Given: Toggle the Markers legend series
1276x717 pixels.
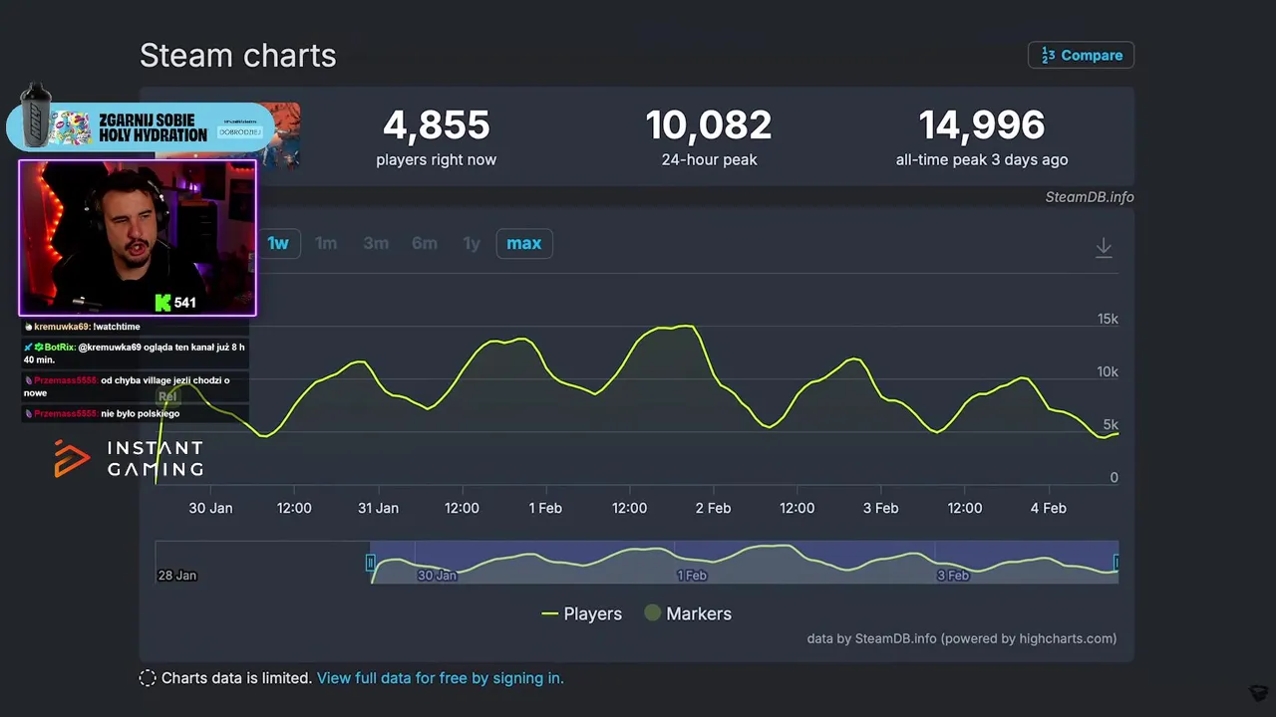Looking at the screenshot, I should 688,613.
